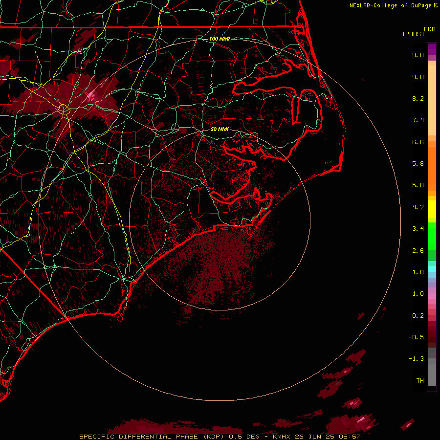Click the [PHAS] label above the color scale
440x440 pixels.
(413, 34)
